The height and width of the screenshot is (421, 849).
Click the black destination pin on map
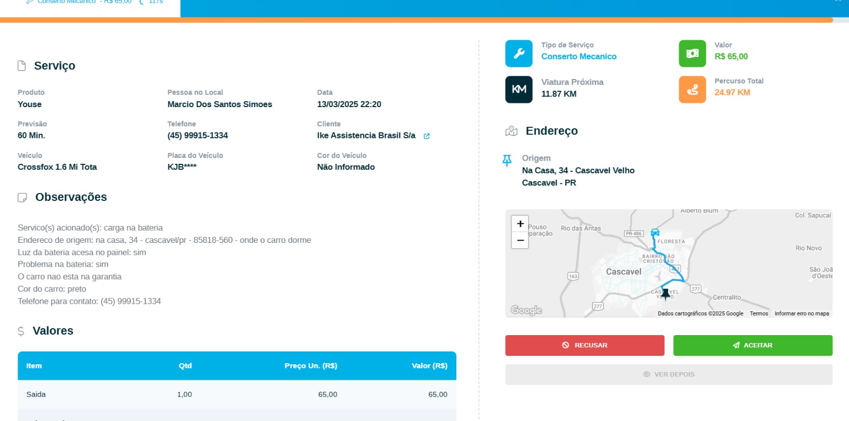tap(665, 293)
